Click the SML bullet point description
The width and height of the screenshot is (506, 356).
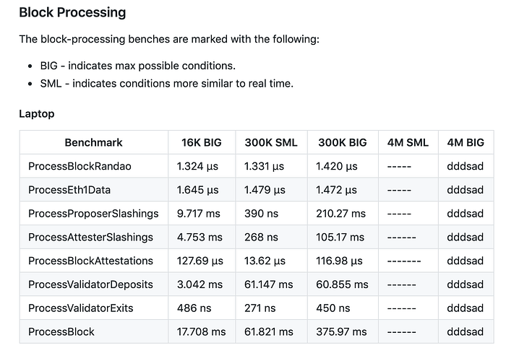(167, 84)
